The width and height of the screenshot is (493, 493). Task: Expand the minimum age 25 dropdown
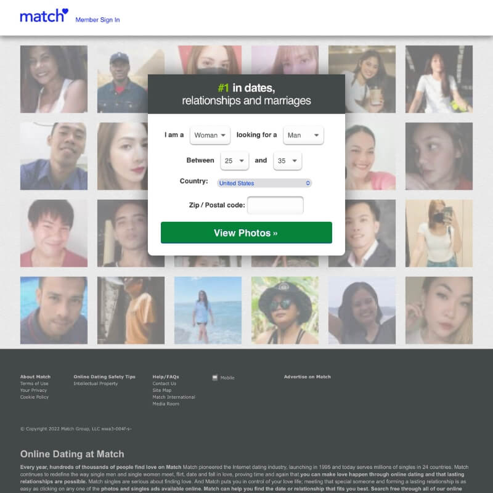235,161
